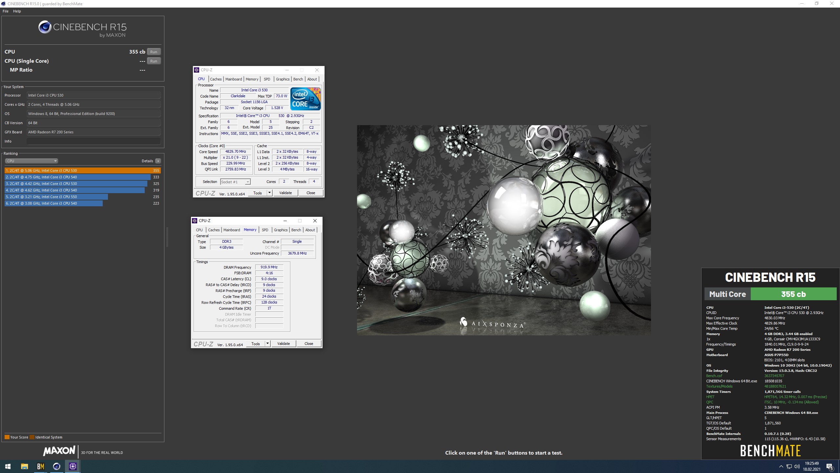Click Tools button in lower CPU-Z window

pyautogui.click(x=256, y=344)
